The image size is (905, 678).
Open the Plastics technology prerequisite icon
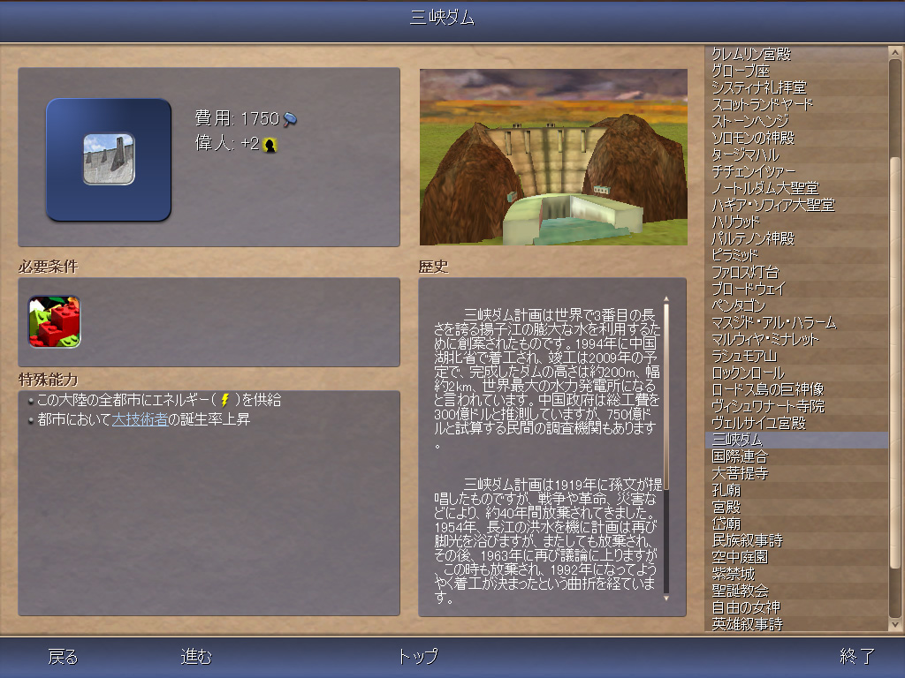[54, 321]
